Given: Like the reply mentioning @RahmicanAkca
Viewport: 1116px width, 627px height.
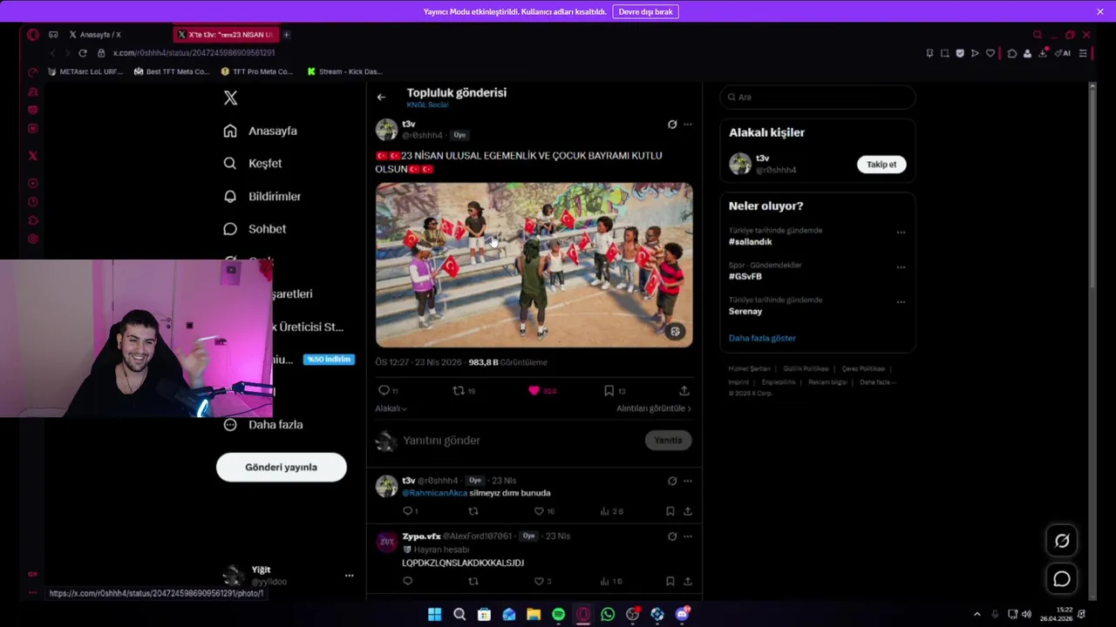Looking at the screenshot, I should pos(539,511).
